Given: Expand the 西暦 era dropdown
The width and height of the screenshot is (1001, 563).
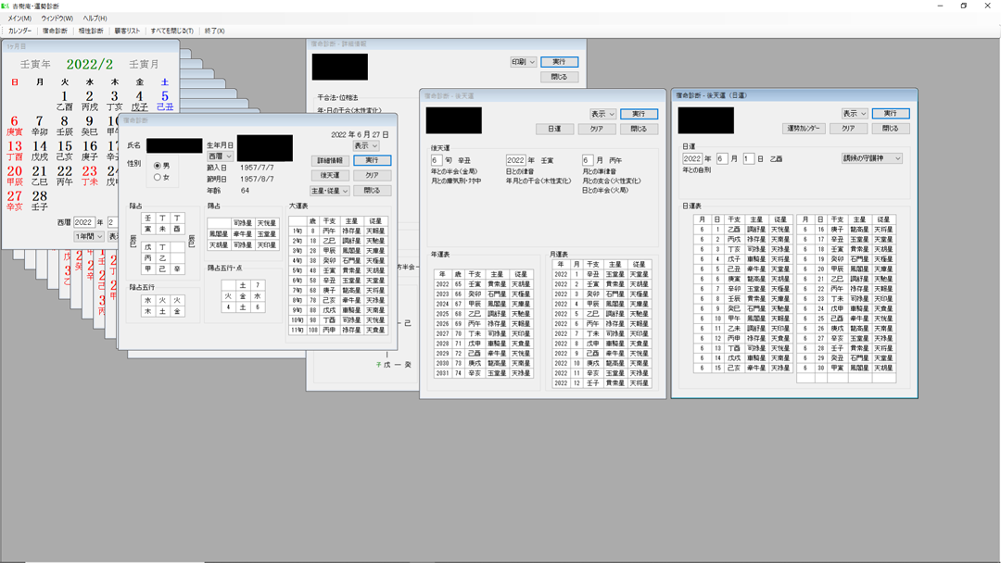Looking at the screenshot, I should (221, 157).
